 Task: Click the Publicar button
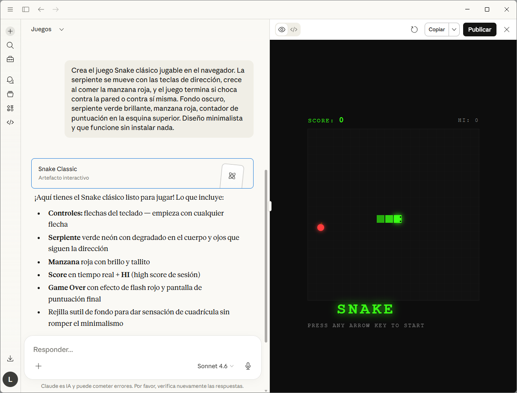tap(479, 30)
